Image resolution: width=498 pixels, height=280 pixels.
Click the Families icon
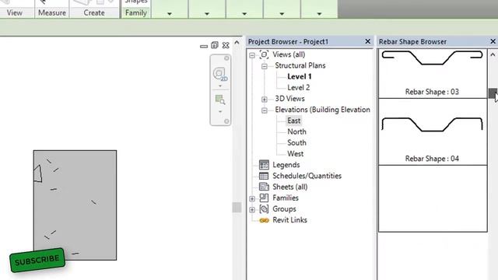pyautogui.click(x=264, y=198)
